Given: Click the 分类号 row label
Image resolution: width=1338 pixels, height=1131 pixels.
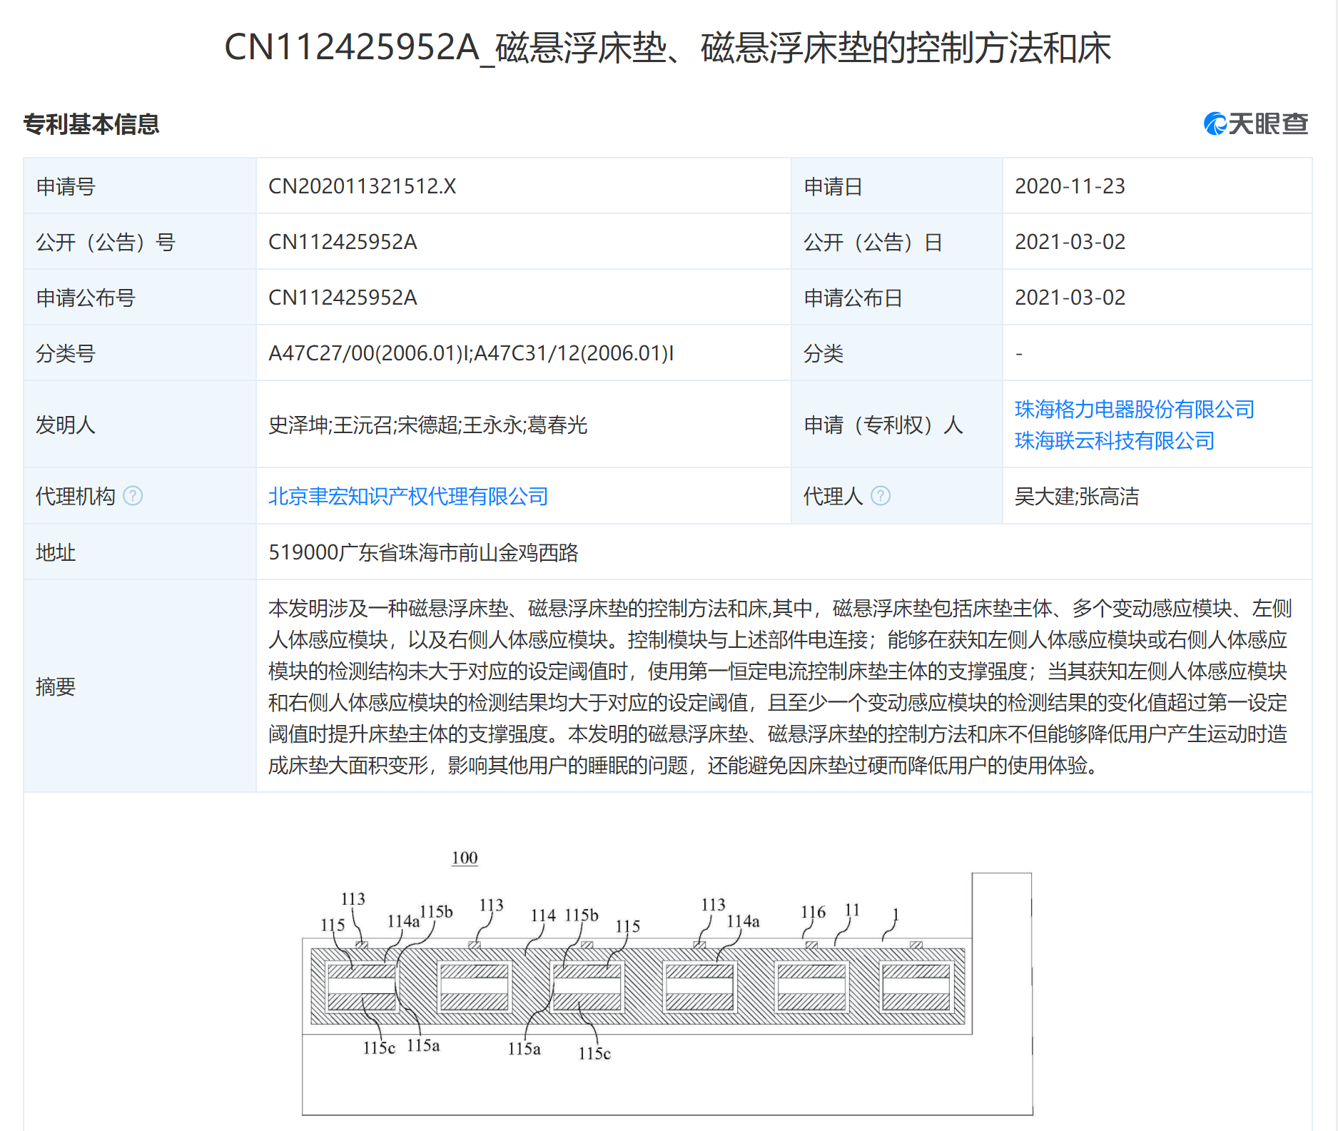Looking at the screenshot, I should coord(66,353).
